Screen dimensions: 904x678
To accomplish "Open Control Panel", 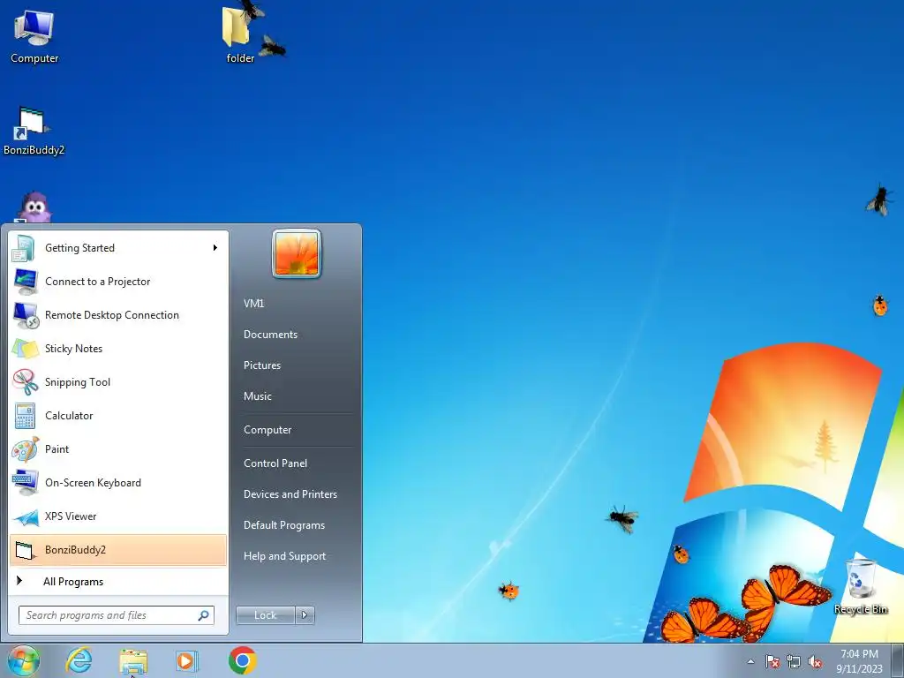I will click(275, 463).
